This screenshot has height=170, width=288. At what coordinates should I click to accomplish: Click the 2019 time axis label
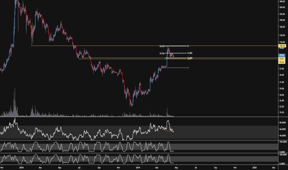(138, 168)
